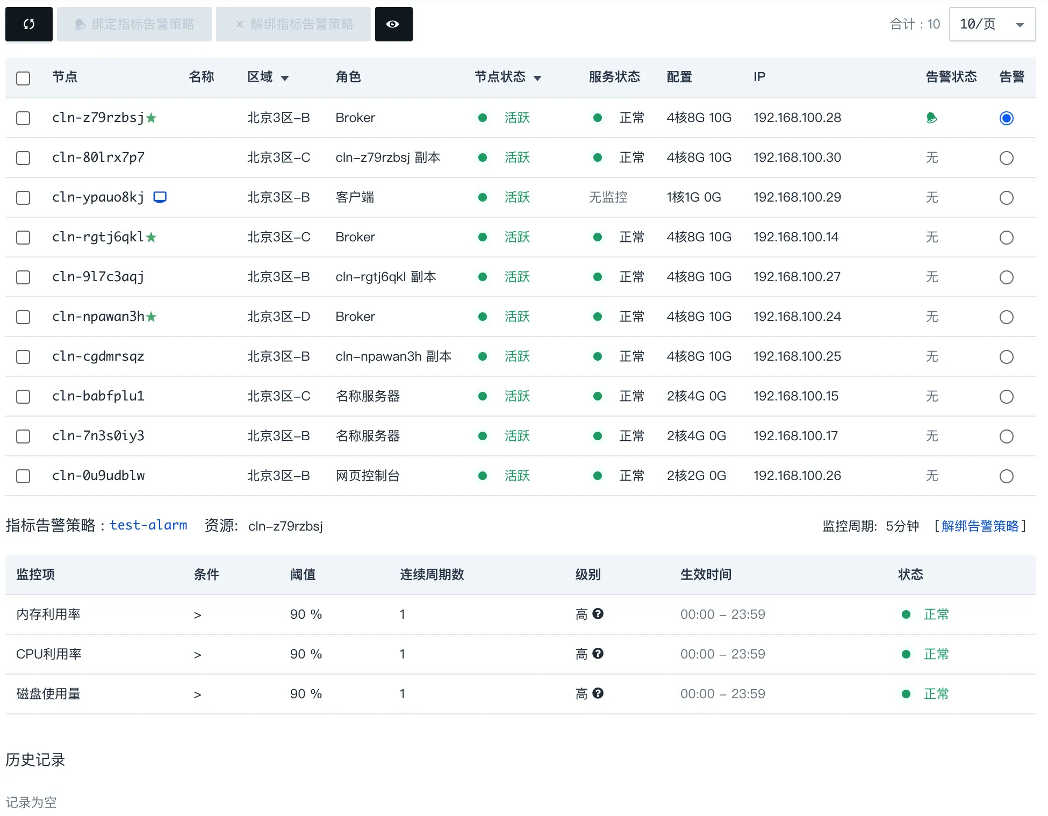The height and width of the screenshot is (816, 1048).
Task: Click IP address 192.168.100.30
Action: click(797, 158)
